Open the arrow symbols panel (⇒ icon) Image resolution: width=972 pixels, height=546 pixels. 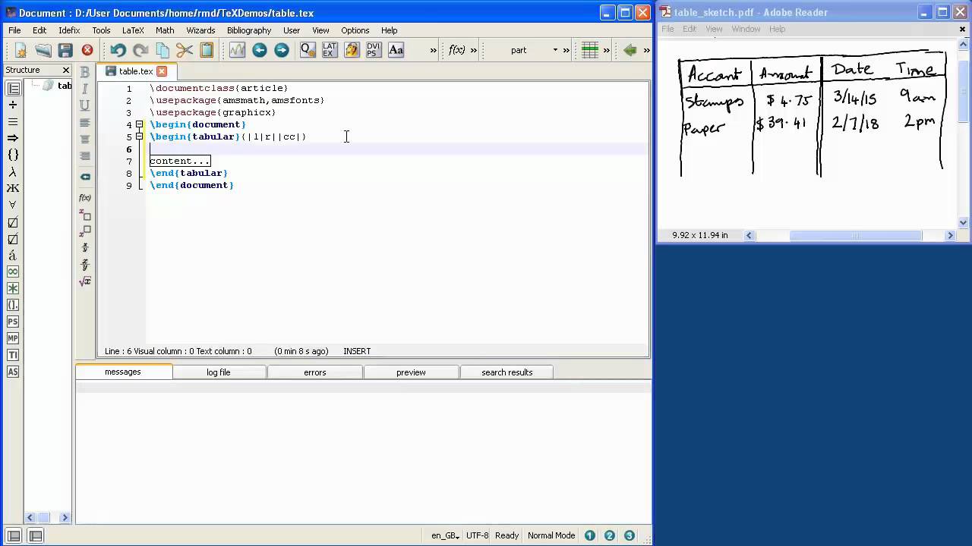coord(13,138)
